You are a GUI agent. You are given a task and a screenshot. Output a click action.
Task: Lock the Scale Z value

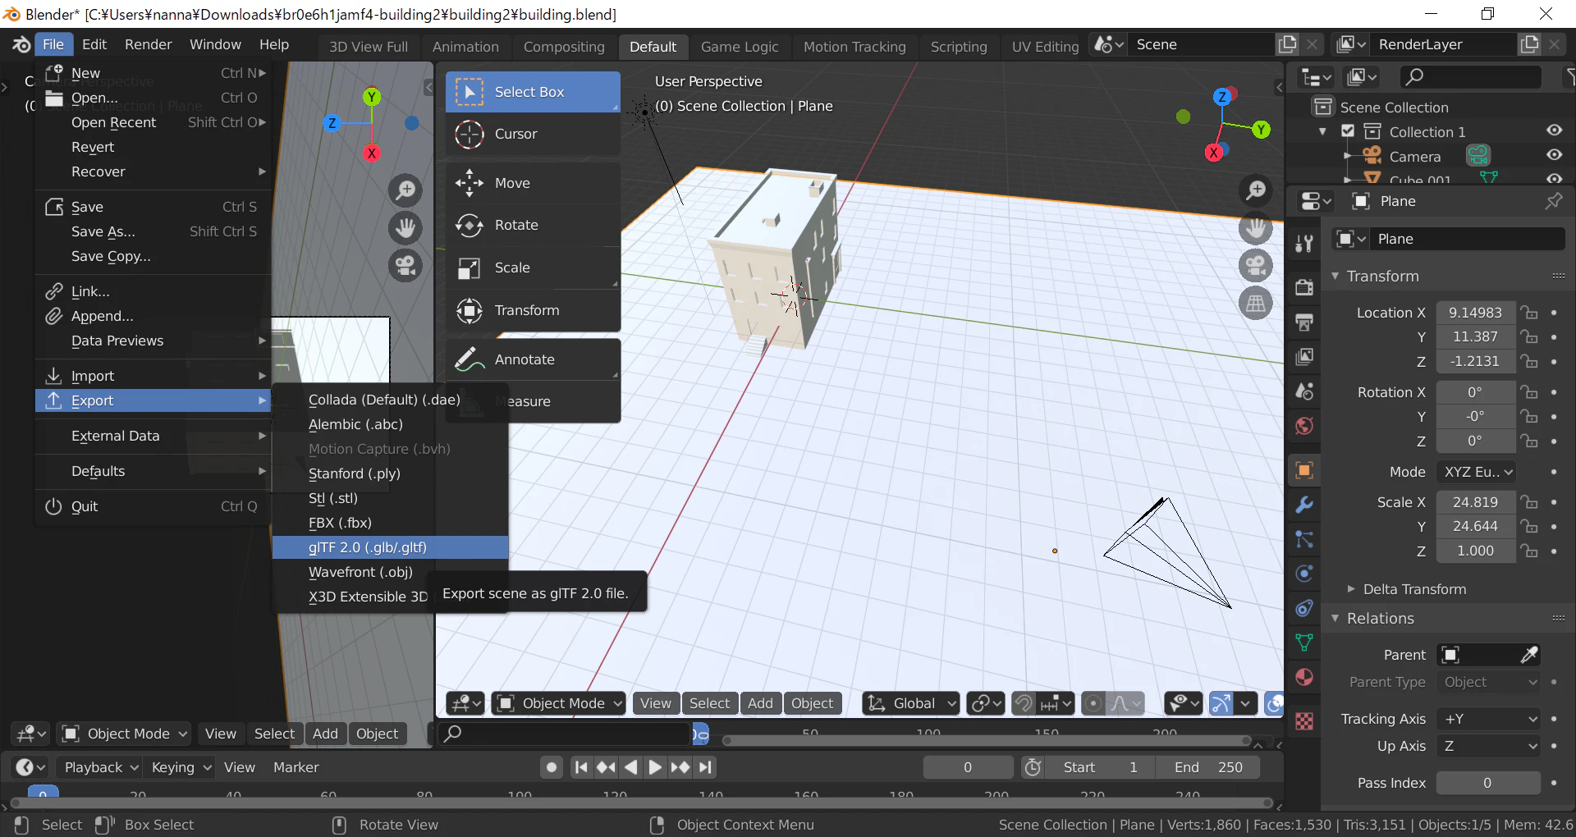tap(1528, 551)
